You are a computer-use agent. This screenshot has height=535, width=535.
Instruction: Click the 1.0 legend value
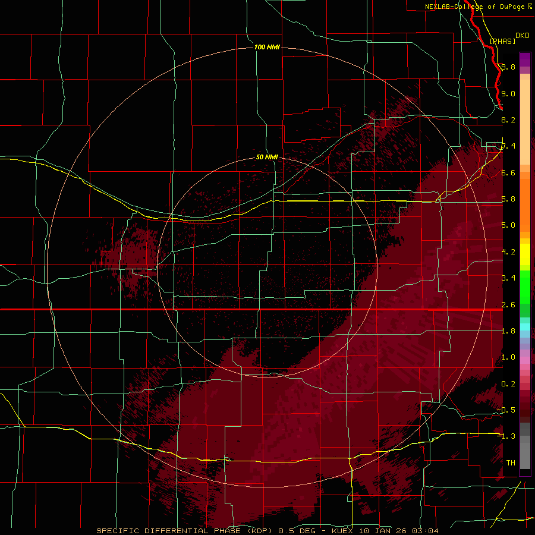[x=508, y=357]
